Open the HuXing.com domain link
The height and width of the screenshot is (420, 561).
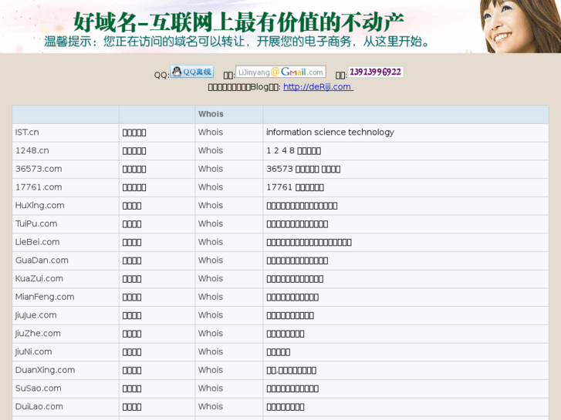(x=39, y=205)
